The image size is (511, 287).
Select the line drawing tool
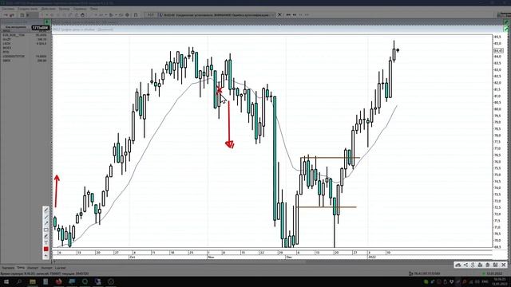pyautogui.click(x=46, y=217)
